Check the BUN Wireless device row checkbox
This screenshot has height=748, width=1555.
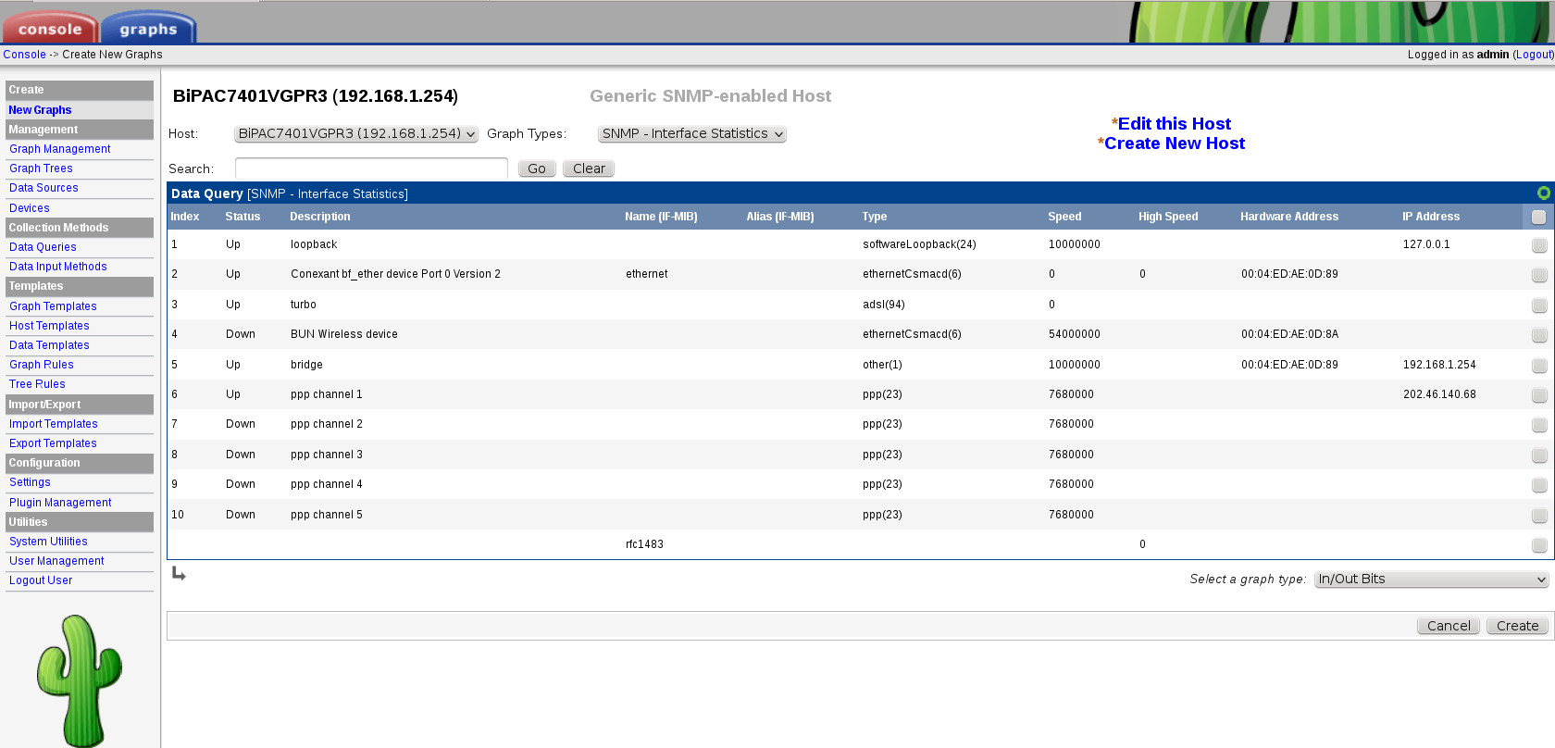1538,335
